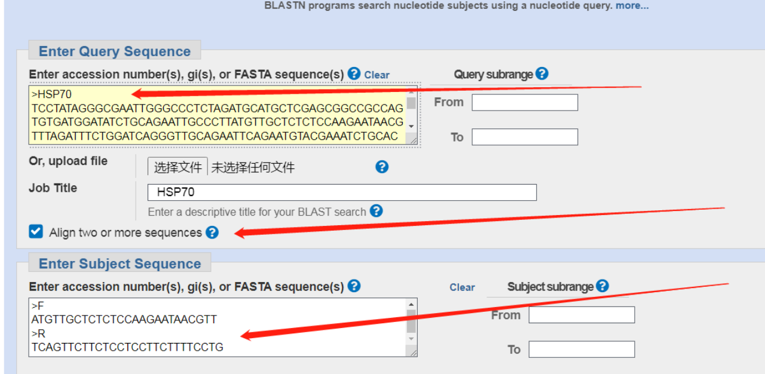Click help icon next to Subject subrange

click(x=602, y=286)
